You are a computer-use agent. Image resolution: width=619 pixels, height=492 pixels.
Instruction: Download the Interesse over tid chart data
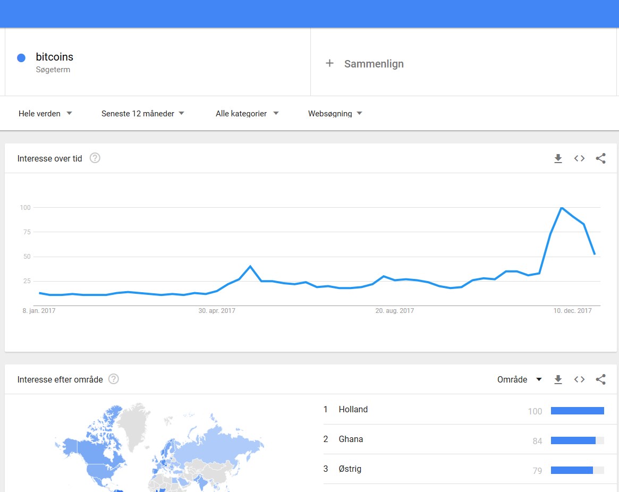pos(558,158)
